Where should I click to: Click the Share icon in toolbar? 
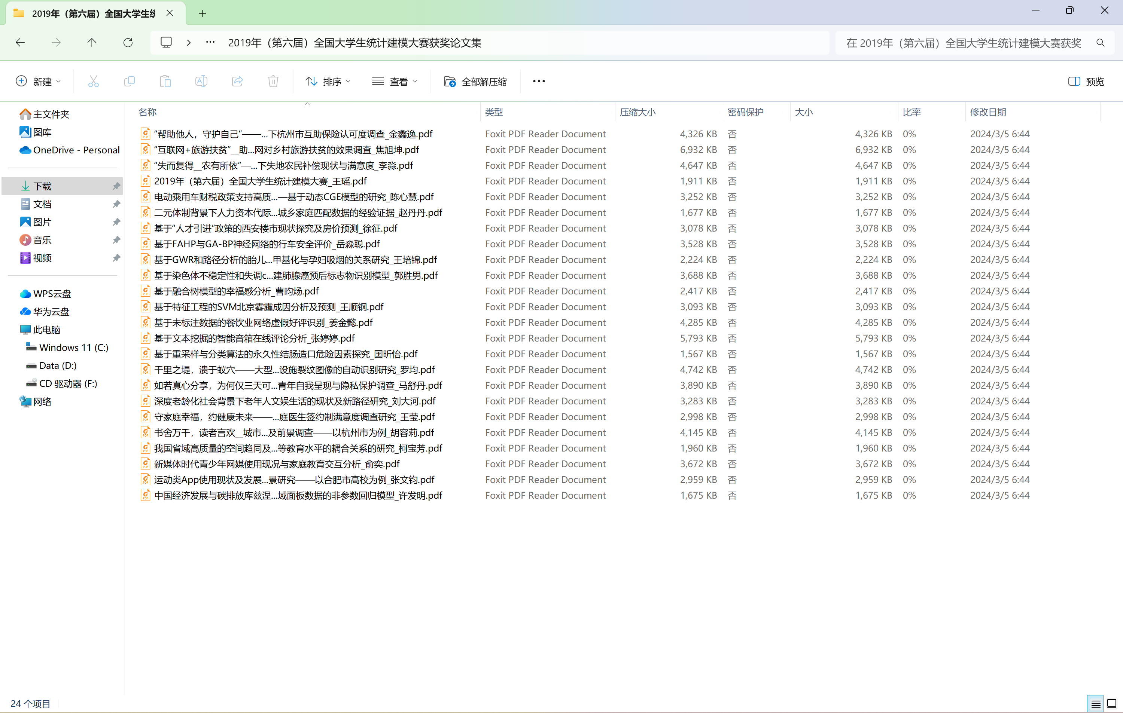tap(237, 82)
